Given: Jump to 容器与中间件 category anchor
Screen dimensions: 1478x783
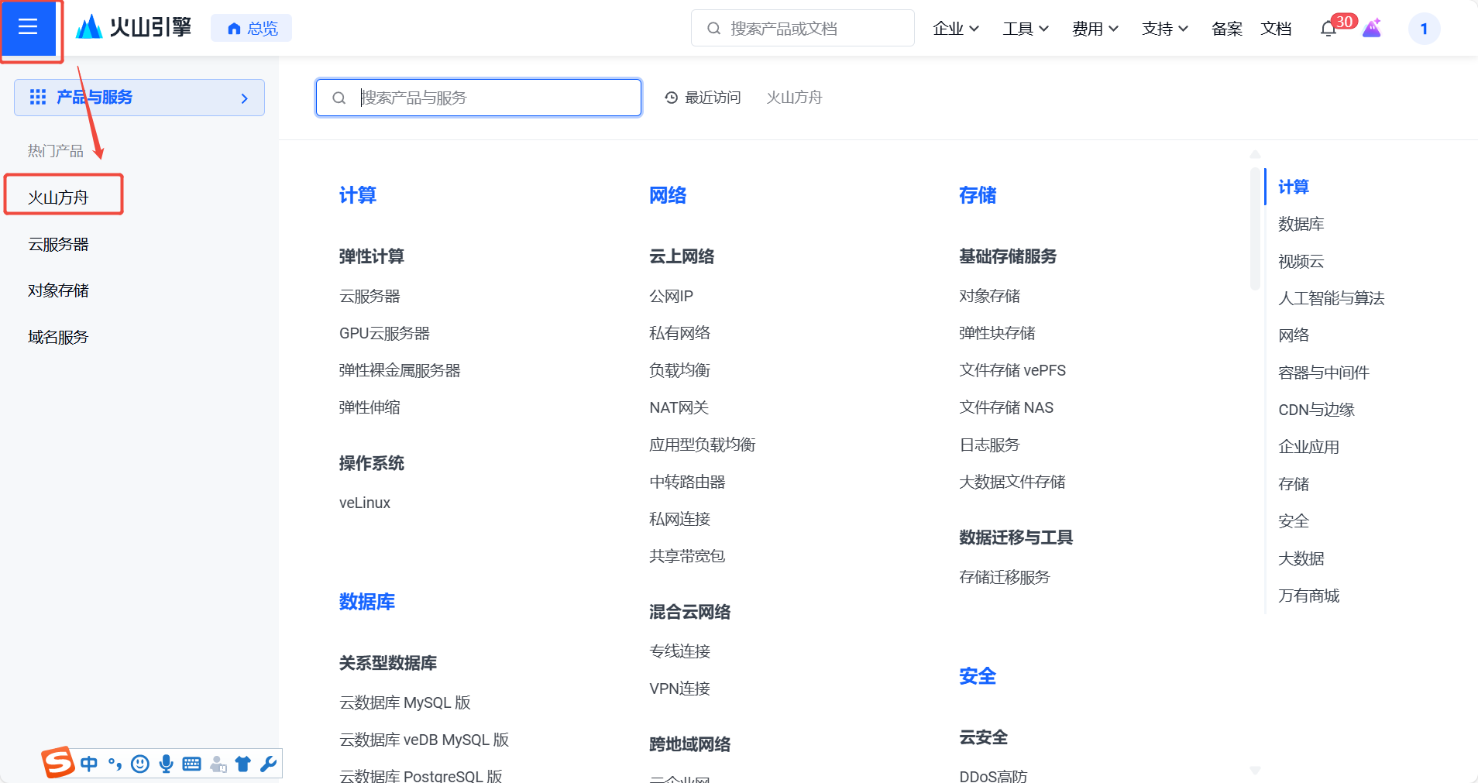Looking at the screenshot, I should 1324,373.
